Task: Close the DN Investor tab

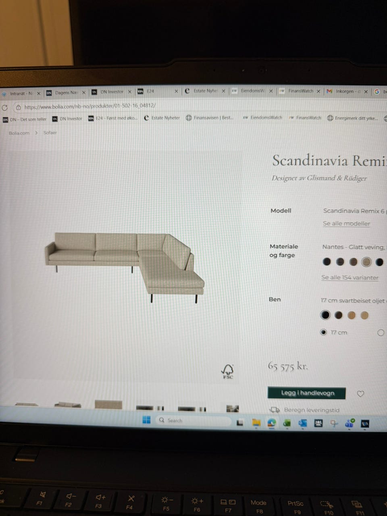Action: click(x=130, y=92)
